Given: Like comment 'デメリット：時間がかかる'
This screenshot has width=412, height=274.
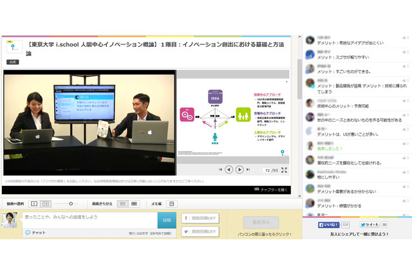Looking at the screenshot, I should (x=406, y=201).
